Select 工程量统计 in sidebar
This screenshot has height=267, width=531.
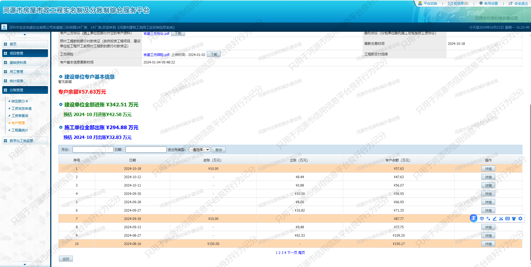tap(20, 130)
